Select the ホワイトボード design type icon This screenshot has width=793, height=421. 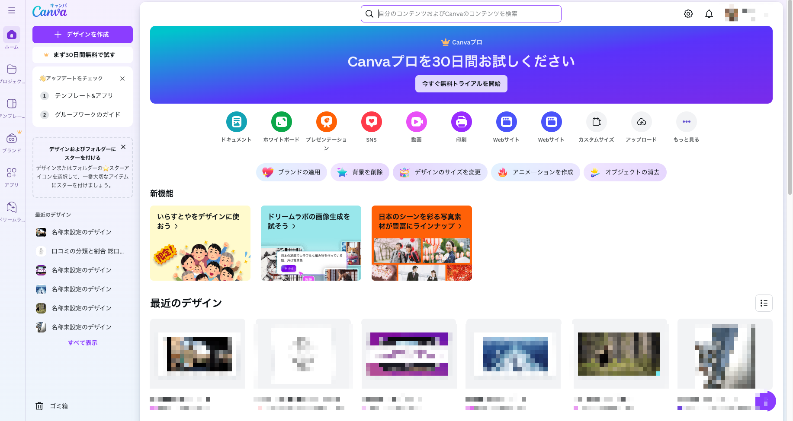pyautogui.click(x=282, y=122)
